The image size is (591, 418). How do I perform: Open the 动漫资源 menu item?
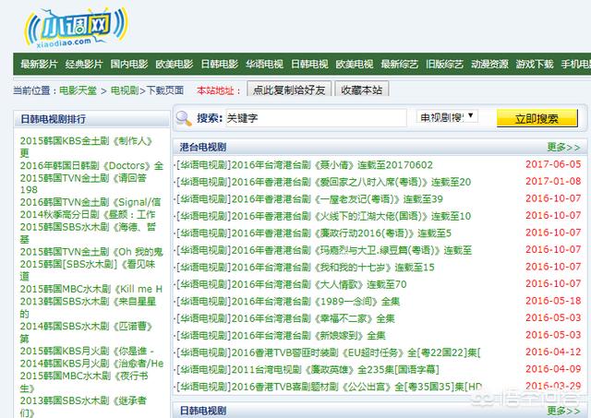click(x=489, y=64)
